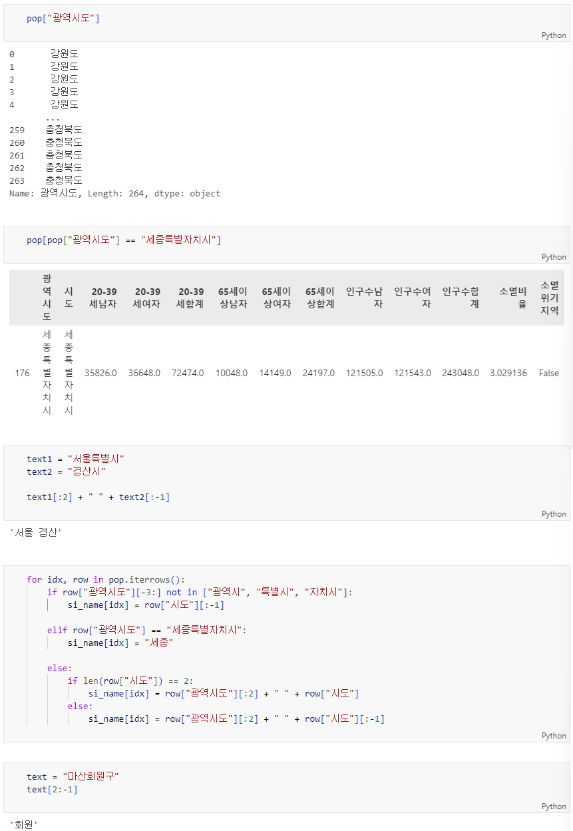This screenshot has width=573, height=831.
Task: Click the '인구수남자' column header
Action: (365, 298)
